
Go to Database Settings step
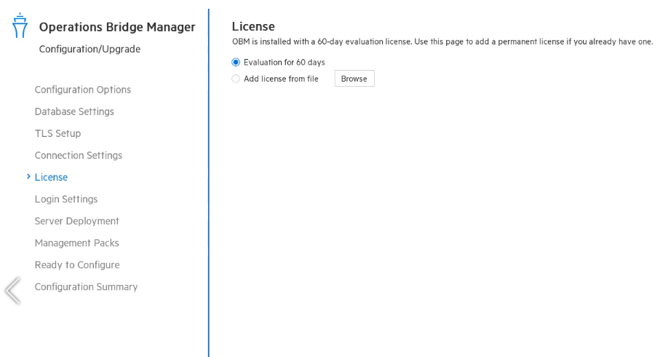[x=74, y=111]
